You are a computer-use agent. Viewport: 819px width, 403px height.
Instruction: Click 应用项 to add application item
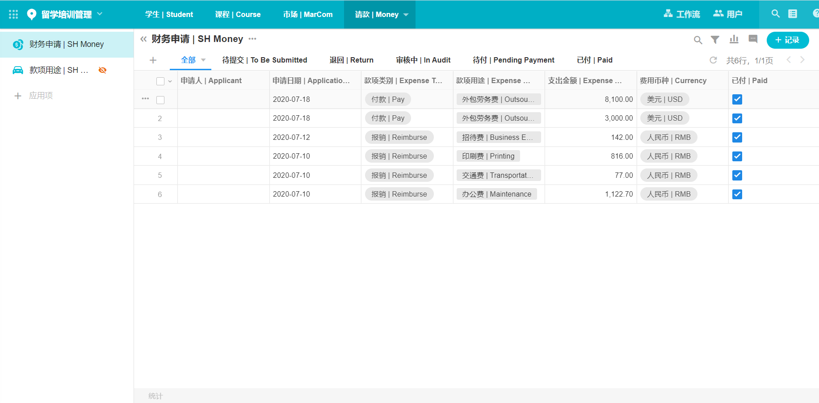[40, 96]
